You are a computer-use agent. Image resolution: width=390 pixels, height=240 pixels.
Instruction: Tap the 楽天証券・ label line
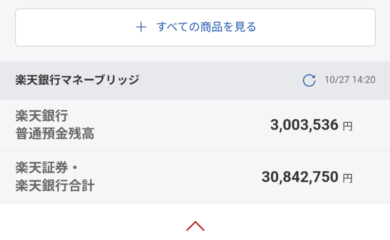pyautogui.click(x=47, y=168)
